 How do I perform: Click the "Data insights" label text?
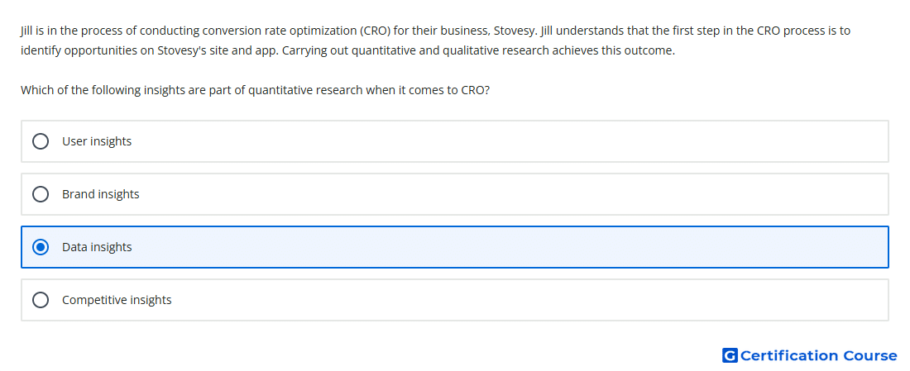point(97,248)
